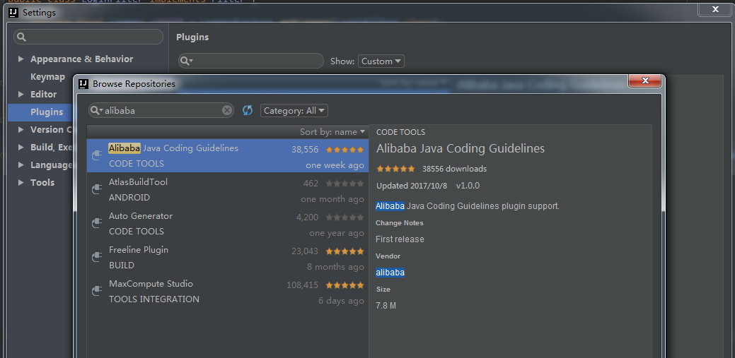Viewport: 735px width, 358px height.
Task: Select the Auto Generator plugin row
Action: click(x=228, y=223)
